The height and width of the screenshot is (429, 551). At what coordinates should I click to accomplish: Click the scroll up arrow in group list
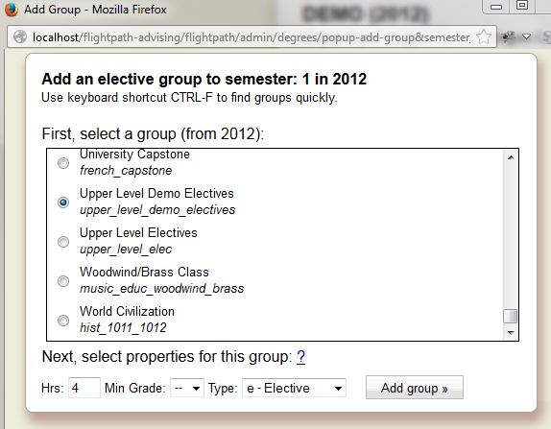pos(511,157)
